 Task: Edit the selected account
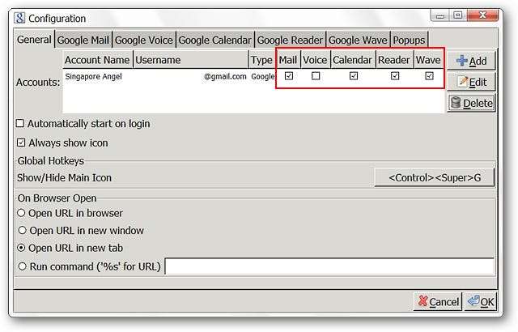pos(471,82)
